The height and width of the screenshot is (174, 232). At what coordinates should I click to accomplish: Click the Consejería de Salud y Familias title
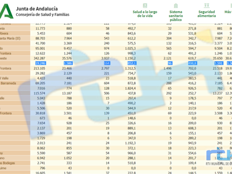tap(42, 15)
